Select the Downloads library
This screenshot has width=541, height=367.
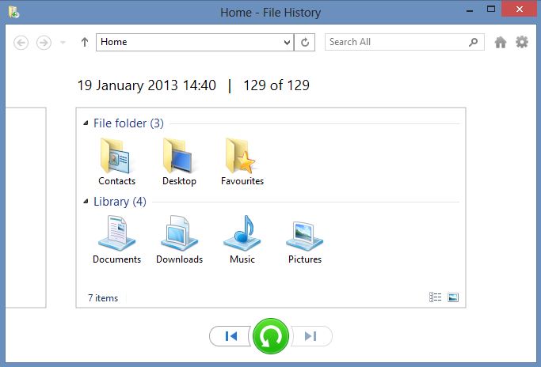[180, 240]
